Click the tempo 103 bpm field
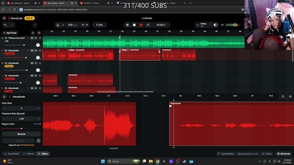This screenshot has height=165, width=294. pos(73,25)
